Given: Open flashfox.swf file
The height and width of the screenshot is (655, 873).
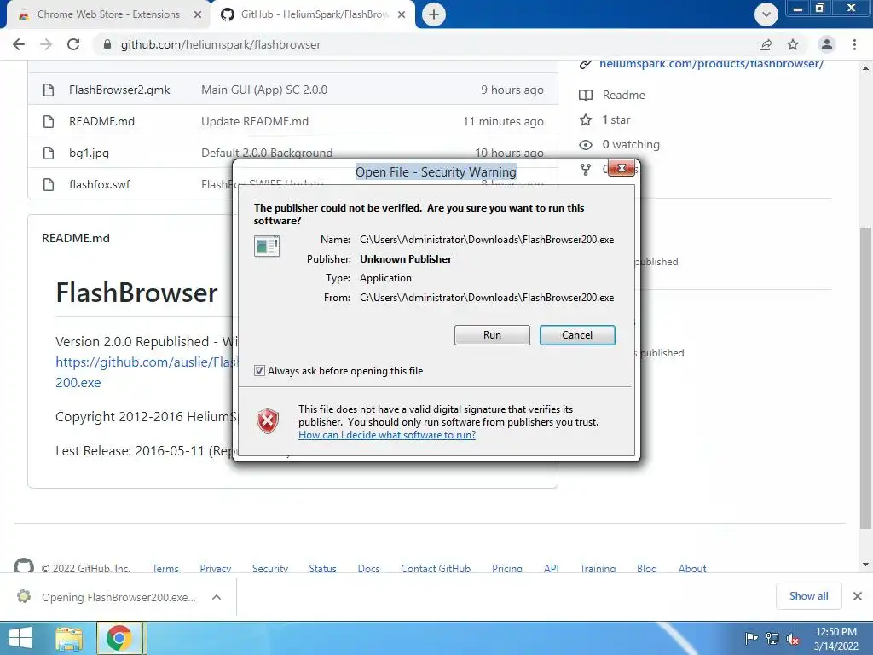Looking at the screenshot, I should [x=99, y=184].
